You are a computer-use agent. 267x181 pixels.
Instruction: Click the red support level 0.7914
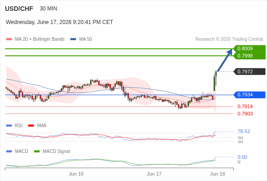(x=245, y=107)
